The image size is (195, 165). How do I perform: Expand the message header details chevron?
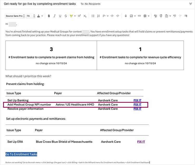191,4
